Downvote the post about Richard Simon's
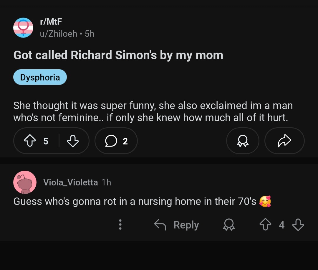The width and height of the screenshot is (318, 270). point(73,141)
